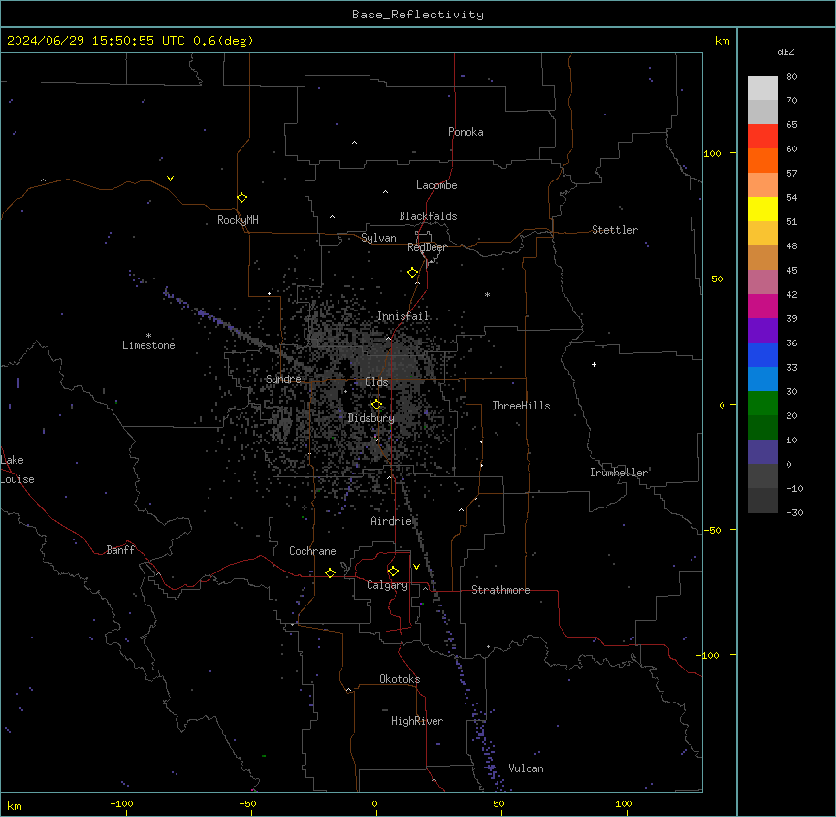Click the ThreeHills label
836x817 pixels.
coord(521,406)
